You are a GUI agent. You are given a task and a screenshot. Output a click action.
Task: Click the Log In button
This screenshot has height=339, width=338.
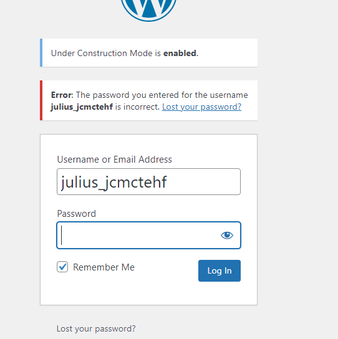pyautogui.click(x=220, y=270)
